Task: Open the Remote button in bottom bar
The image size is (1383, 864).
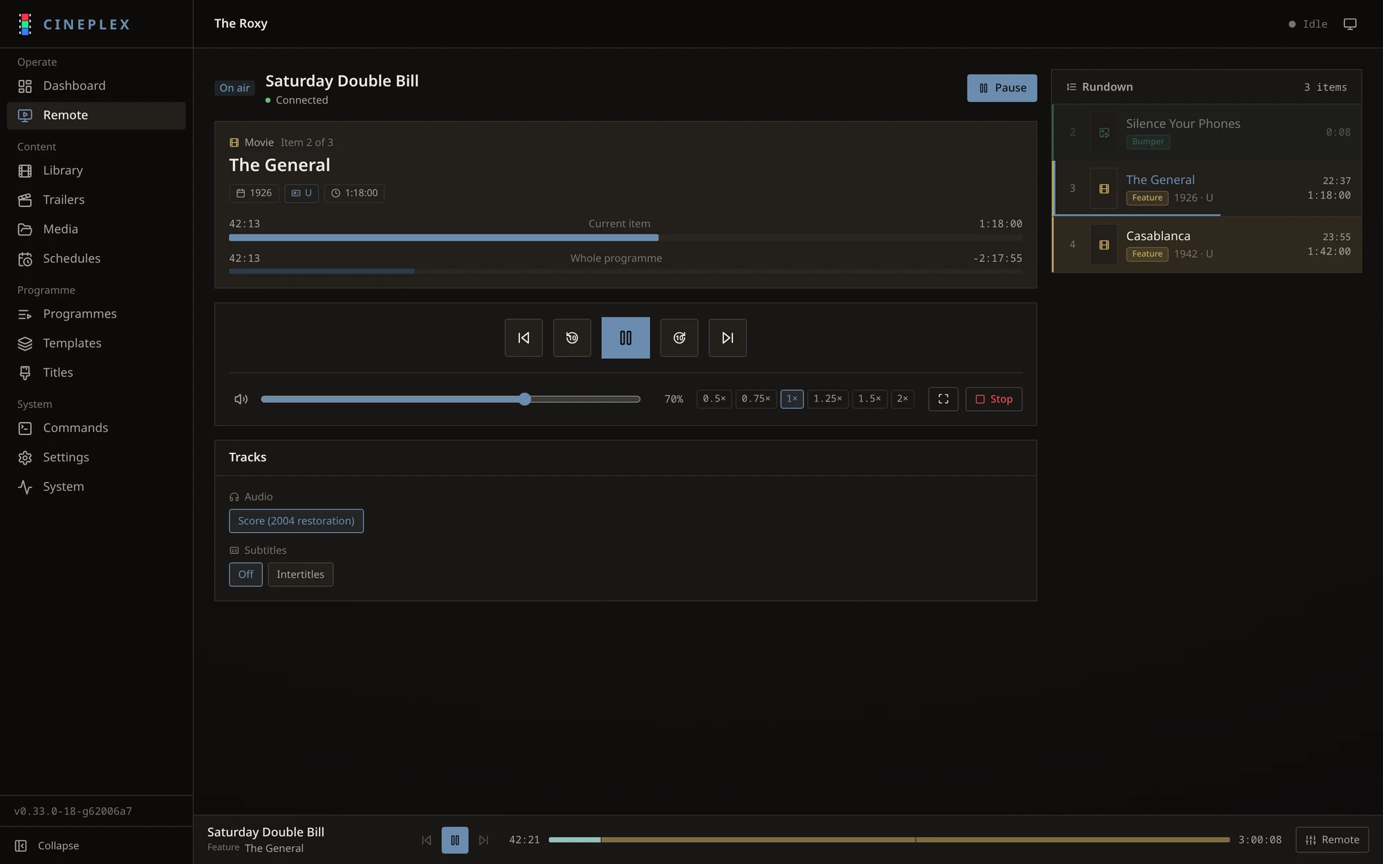Action: 1332,840
